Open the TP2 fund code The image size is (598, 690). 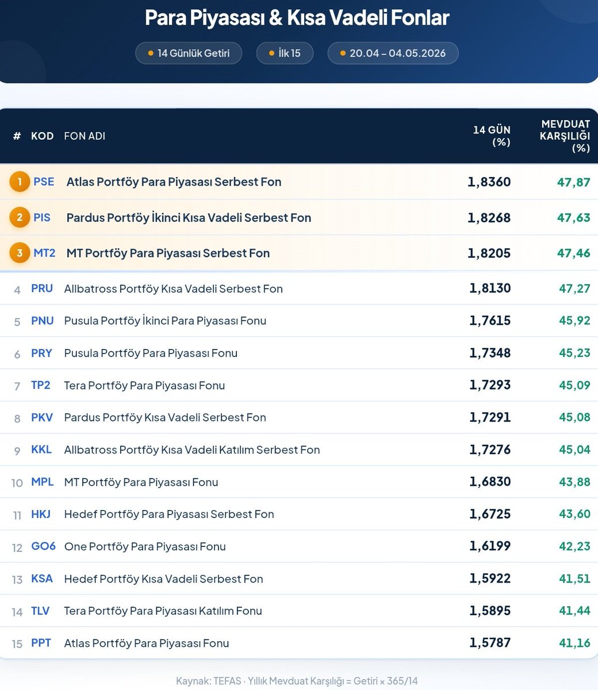click(x=41, y=385)
